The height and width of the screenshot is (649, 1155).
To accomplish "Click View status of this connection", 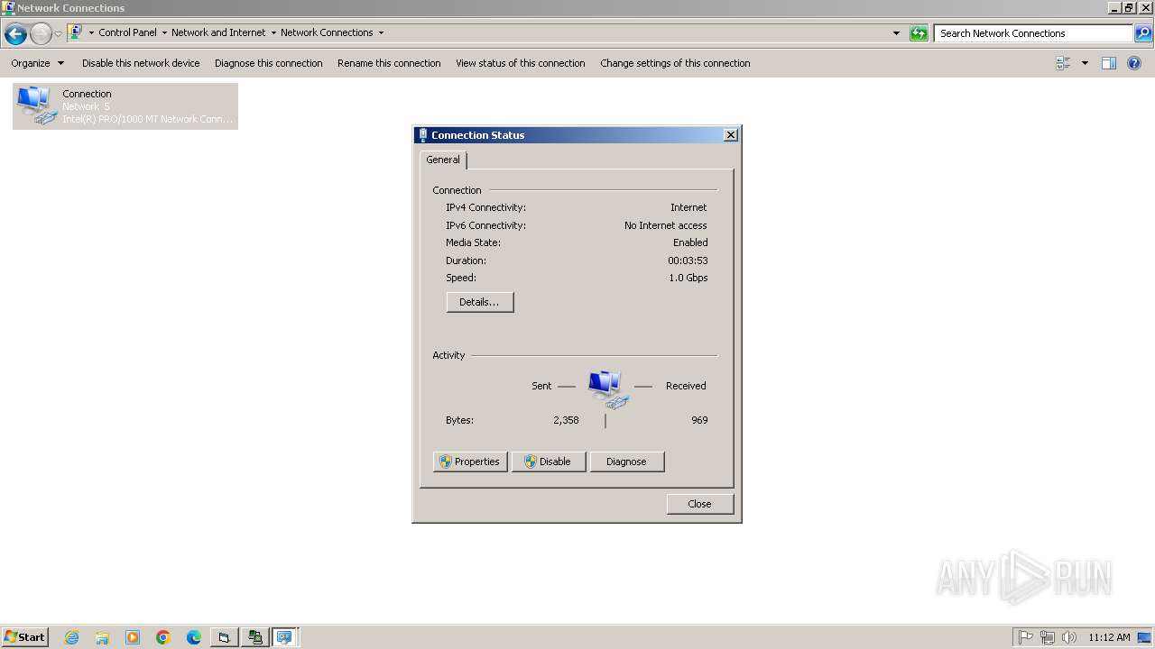I will coord(520,63).
